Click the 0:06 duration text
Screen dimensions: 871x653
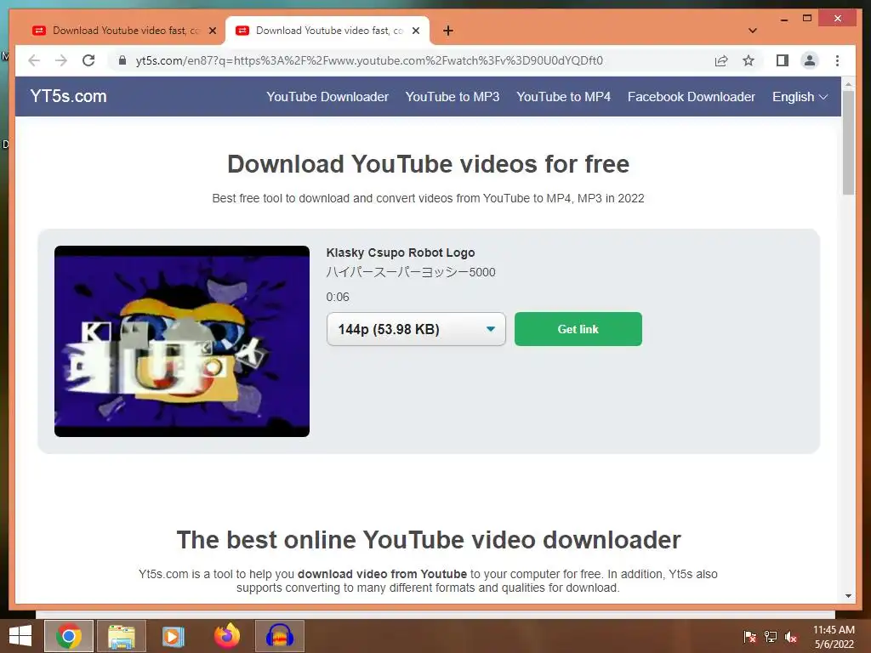pyautogui.click(x=338, y=297)
